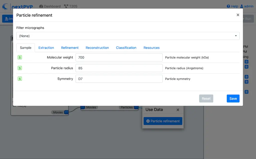Screen dimensions: 256x159
Task: Open the Help link
Action: click(x=232, y=6)
